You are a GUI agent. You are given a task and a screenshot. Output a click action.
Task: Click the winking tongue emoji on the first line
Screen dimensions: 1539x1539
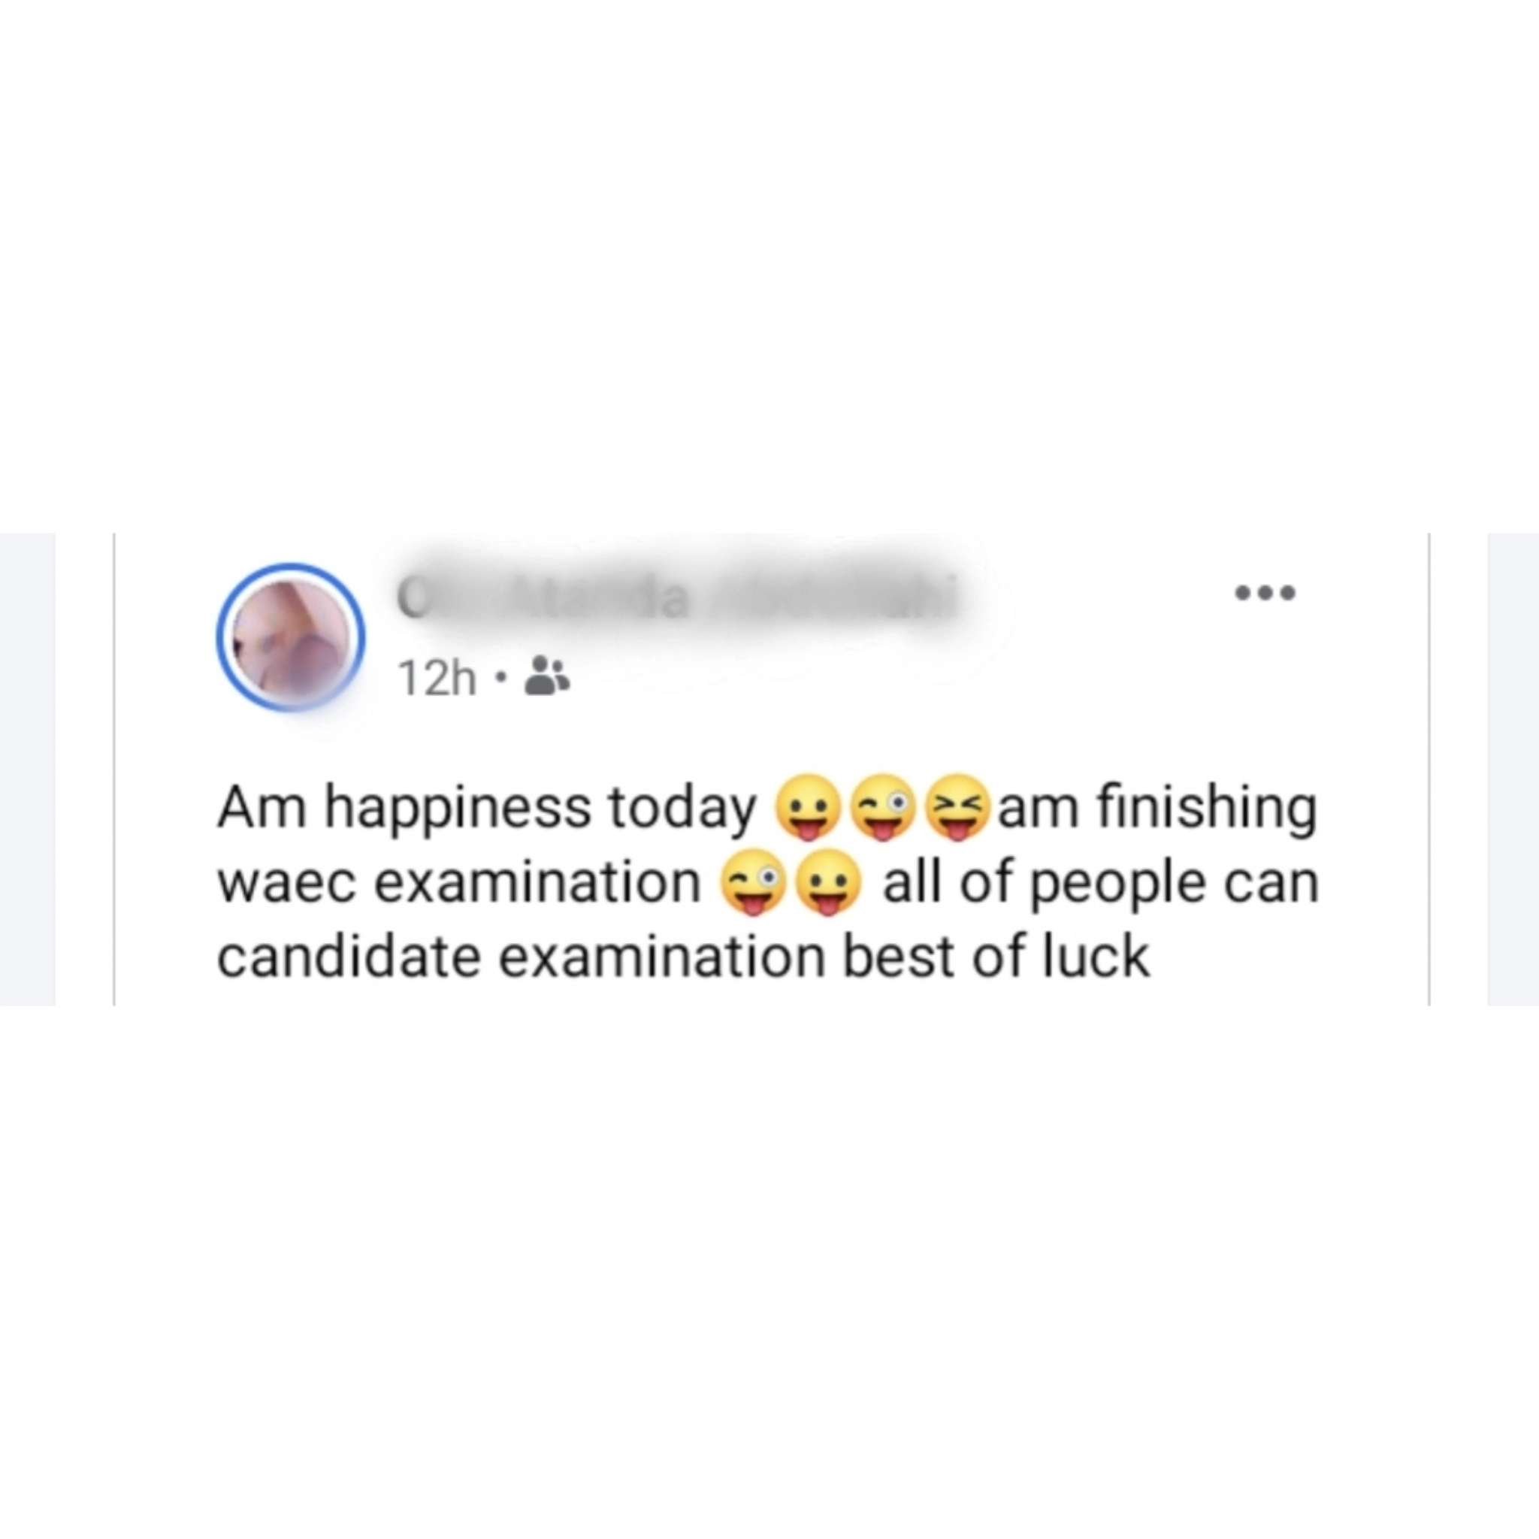click(x=883, y=808)
